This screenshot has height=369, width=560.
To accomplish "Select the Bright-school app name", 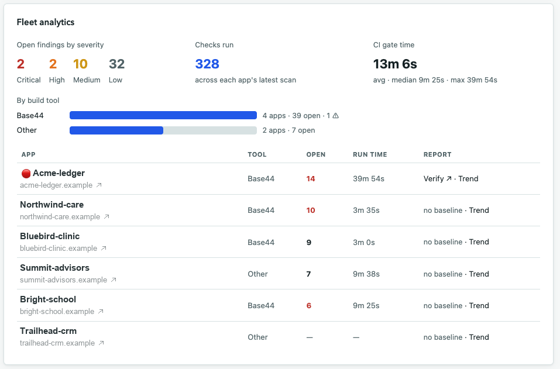I will click(48, 299).
